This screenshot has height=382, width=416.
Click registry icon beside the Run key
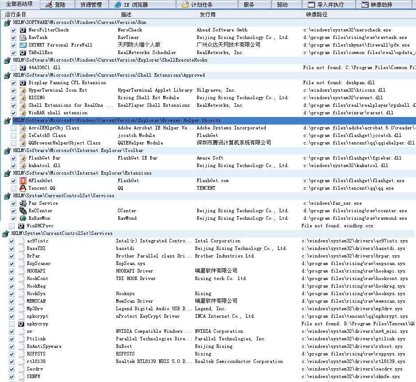(x=8, y=23)
